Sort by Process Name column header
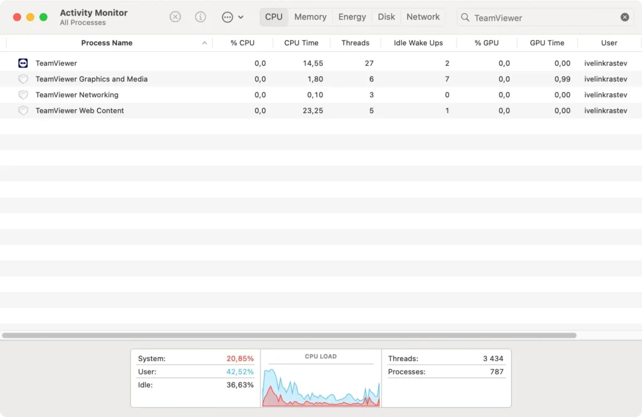Image resolution: width=642 pixels, height=417 pixels. (x=107, y=43)
